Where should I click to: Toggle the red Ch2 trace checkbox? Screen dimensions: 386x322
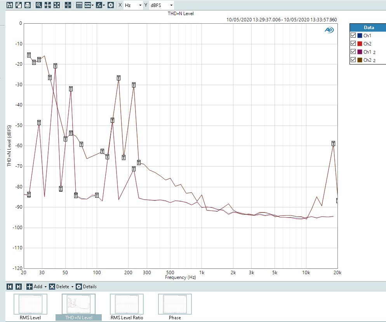353,44
